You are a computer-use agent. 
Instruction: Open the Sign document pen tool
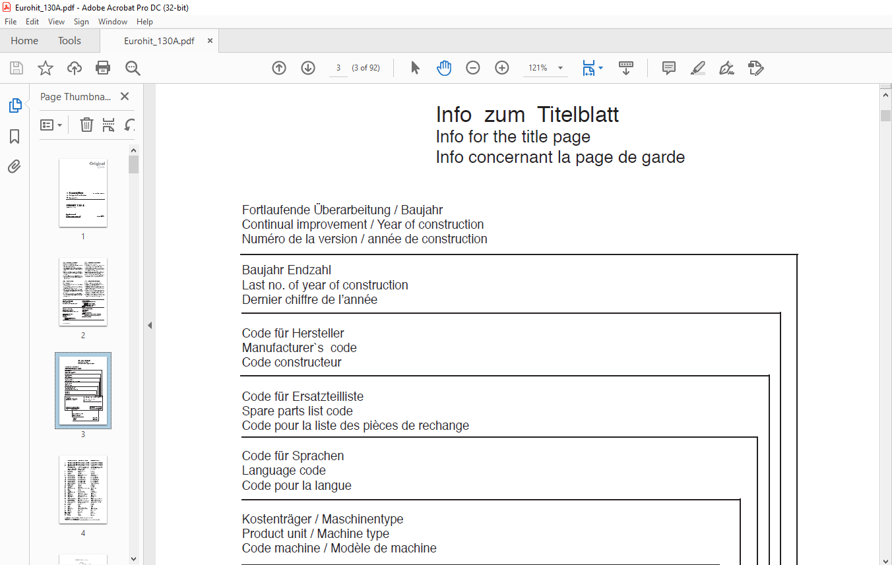pyautogui.click(x=727, y=68)
